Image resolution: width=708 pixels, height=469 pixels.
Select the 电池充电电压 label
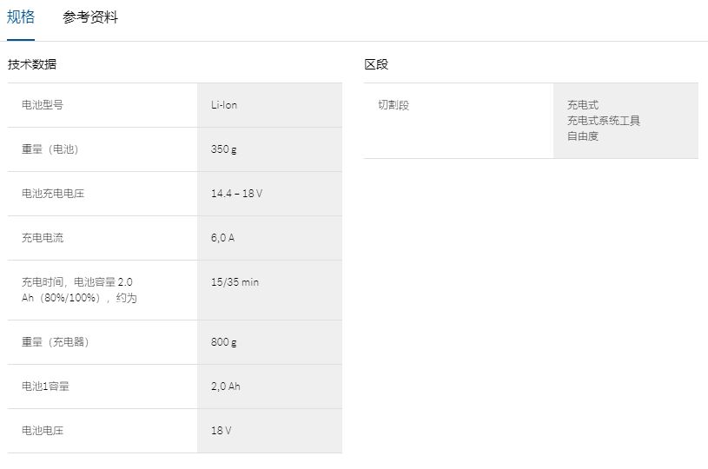[x=53, y=194]
